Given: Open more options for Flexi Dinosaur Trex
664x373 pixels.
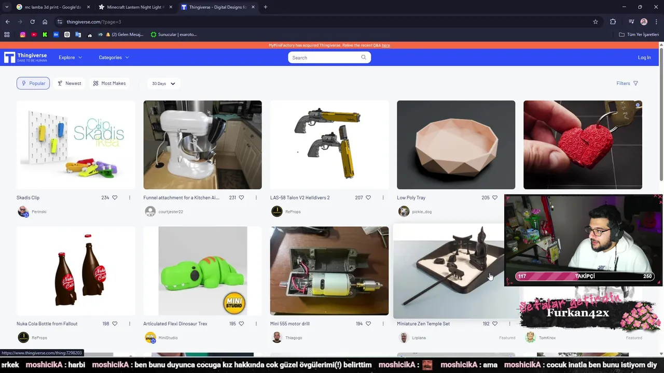Looking at the screenshot, I should pyautogui.click(x=256, y=324).
